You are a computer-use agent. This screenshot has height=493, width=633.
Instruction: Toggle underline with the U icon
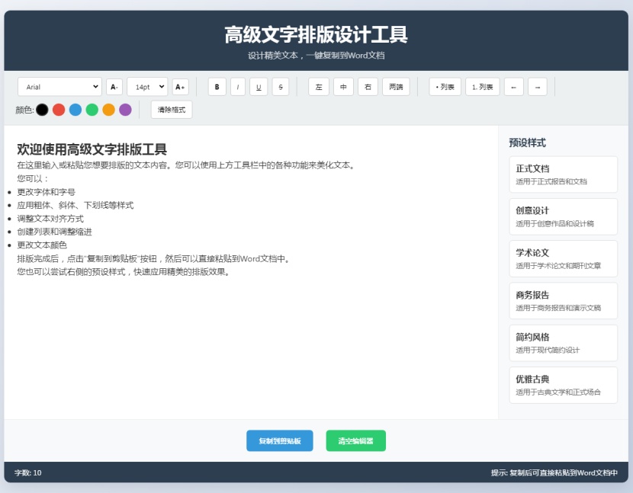click(x=259, y=87)
